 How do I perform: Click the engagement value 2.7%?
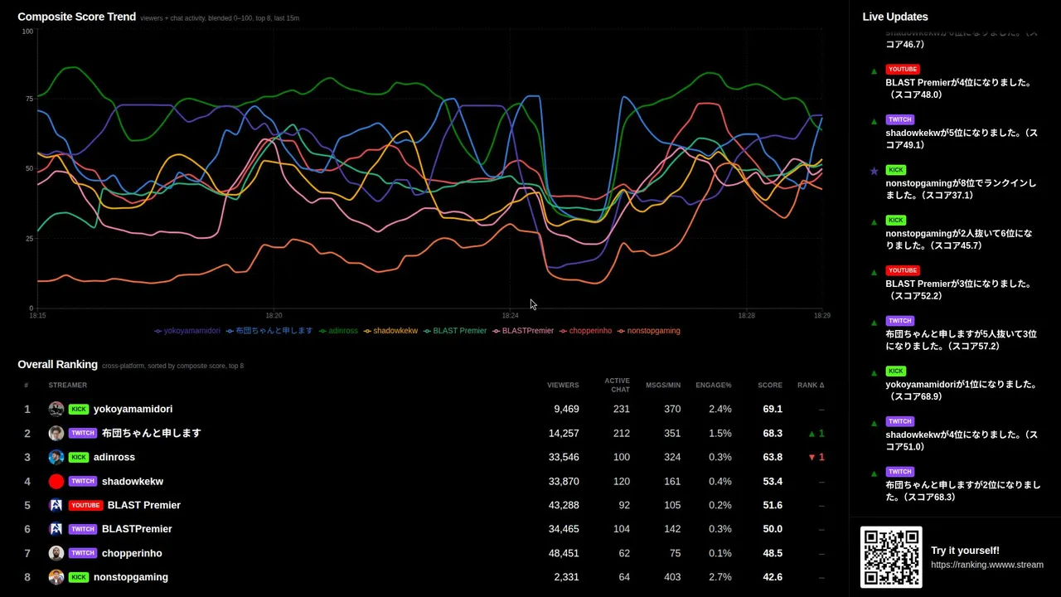point(720,577)
